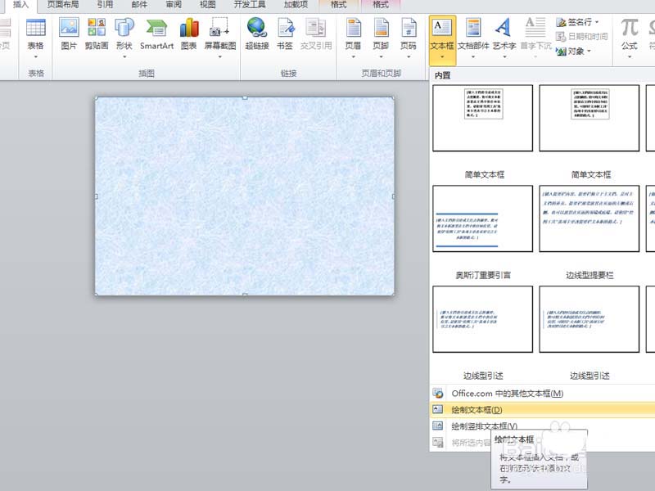The width and height of the screenshot is (655, 491).
Task: Open the 剪贴画 clip art tool
Action: [95, 34]
